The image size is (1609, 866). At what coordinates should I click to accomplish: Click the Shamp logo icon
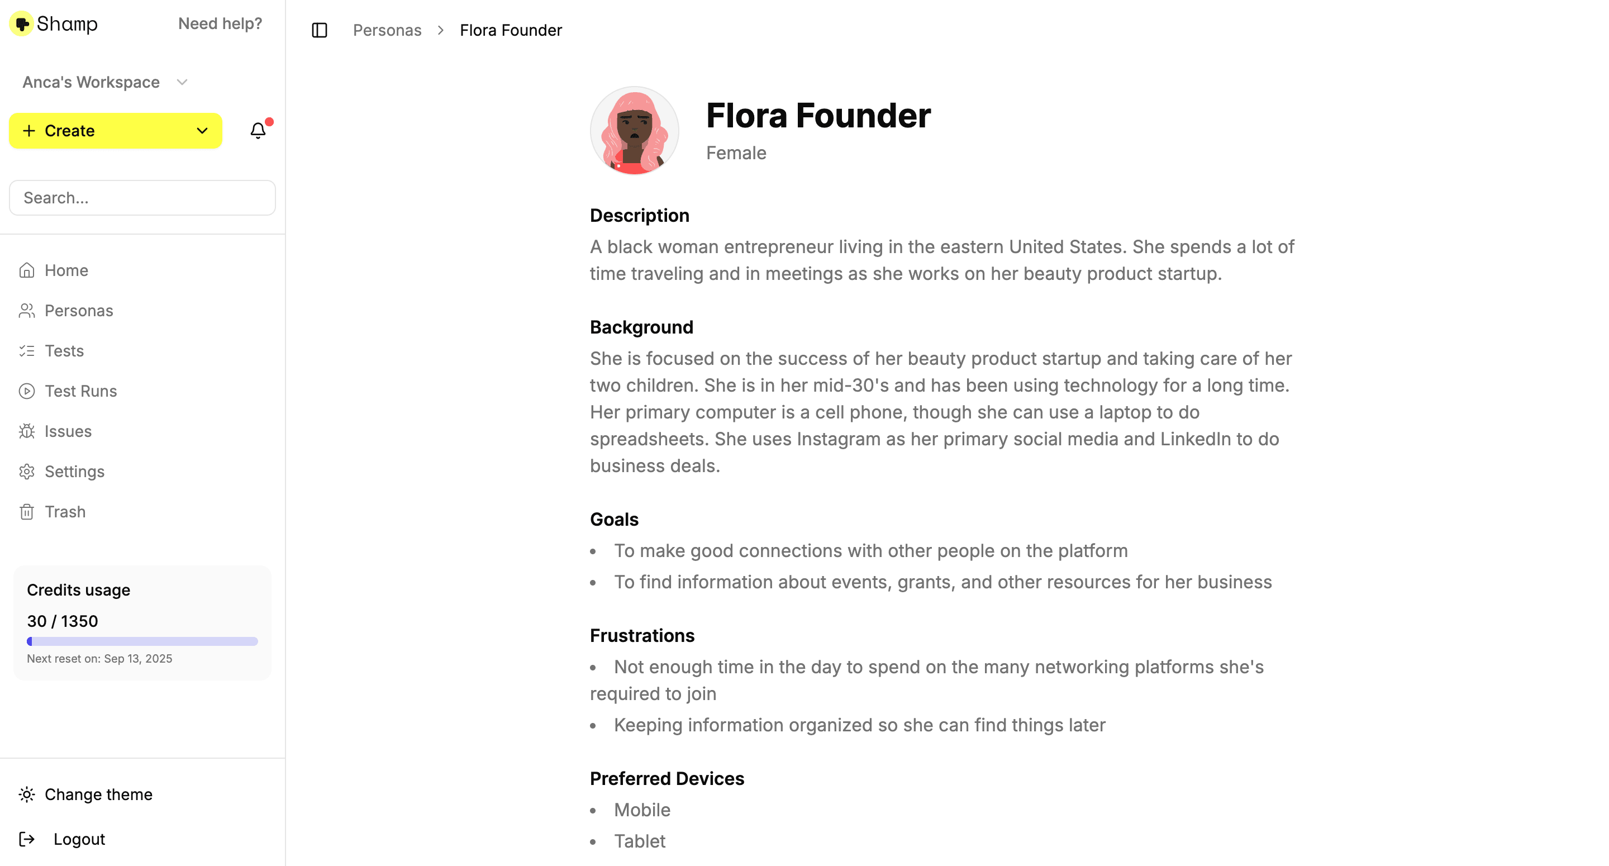(22, 23)
